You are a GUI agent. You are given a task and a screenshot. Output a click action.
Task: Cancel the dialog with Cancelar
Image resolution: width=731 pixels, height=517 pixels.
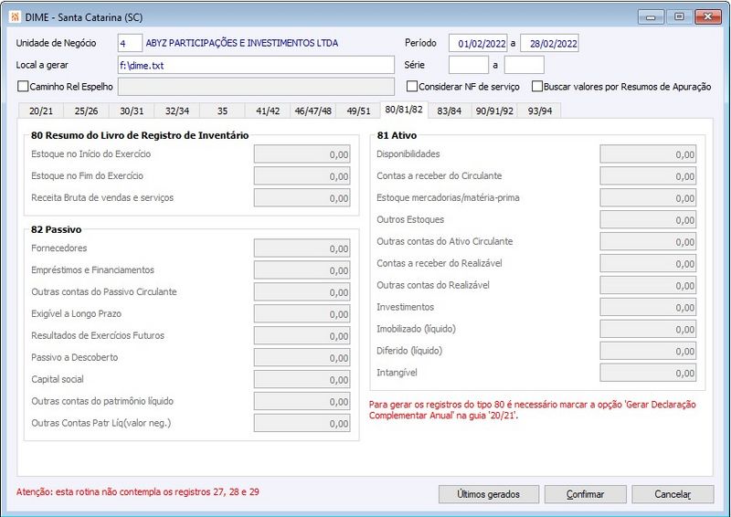coord(673,494)
